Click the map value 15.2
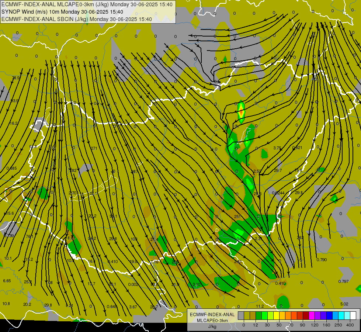 click(x=29, y=259)
